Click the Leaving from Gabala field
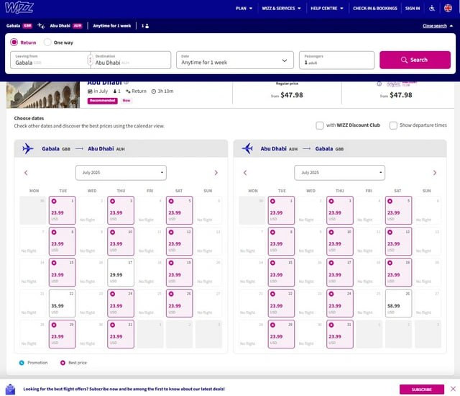460x396 pixels. (x=50, y=60)
